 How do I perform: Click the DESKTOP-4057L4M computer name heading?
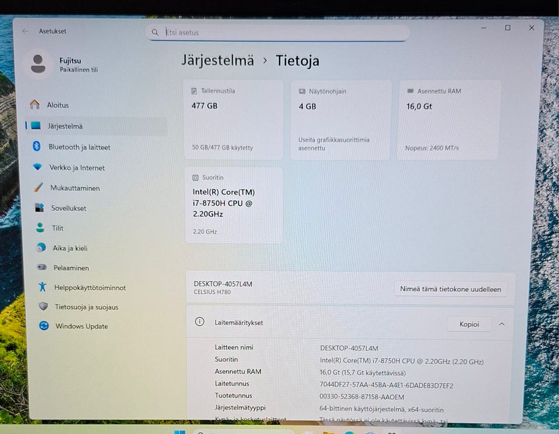pos(223,284)
